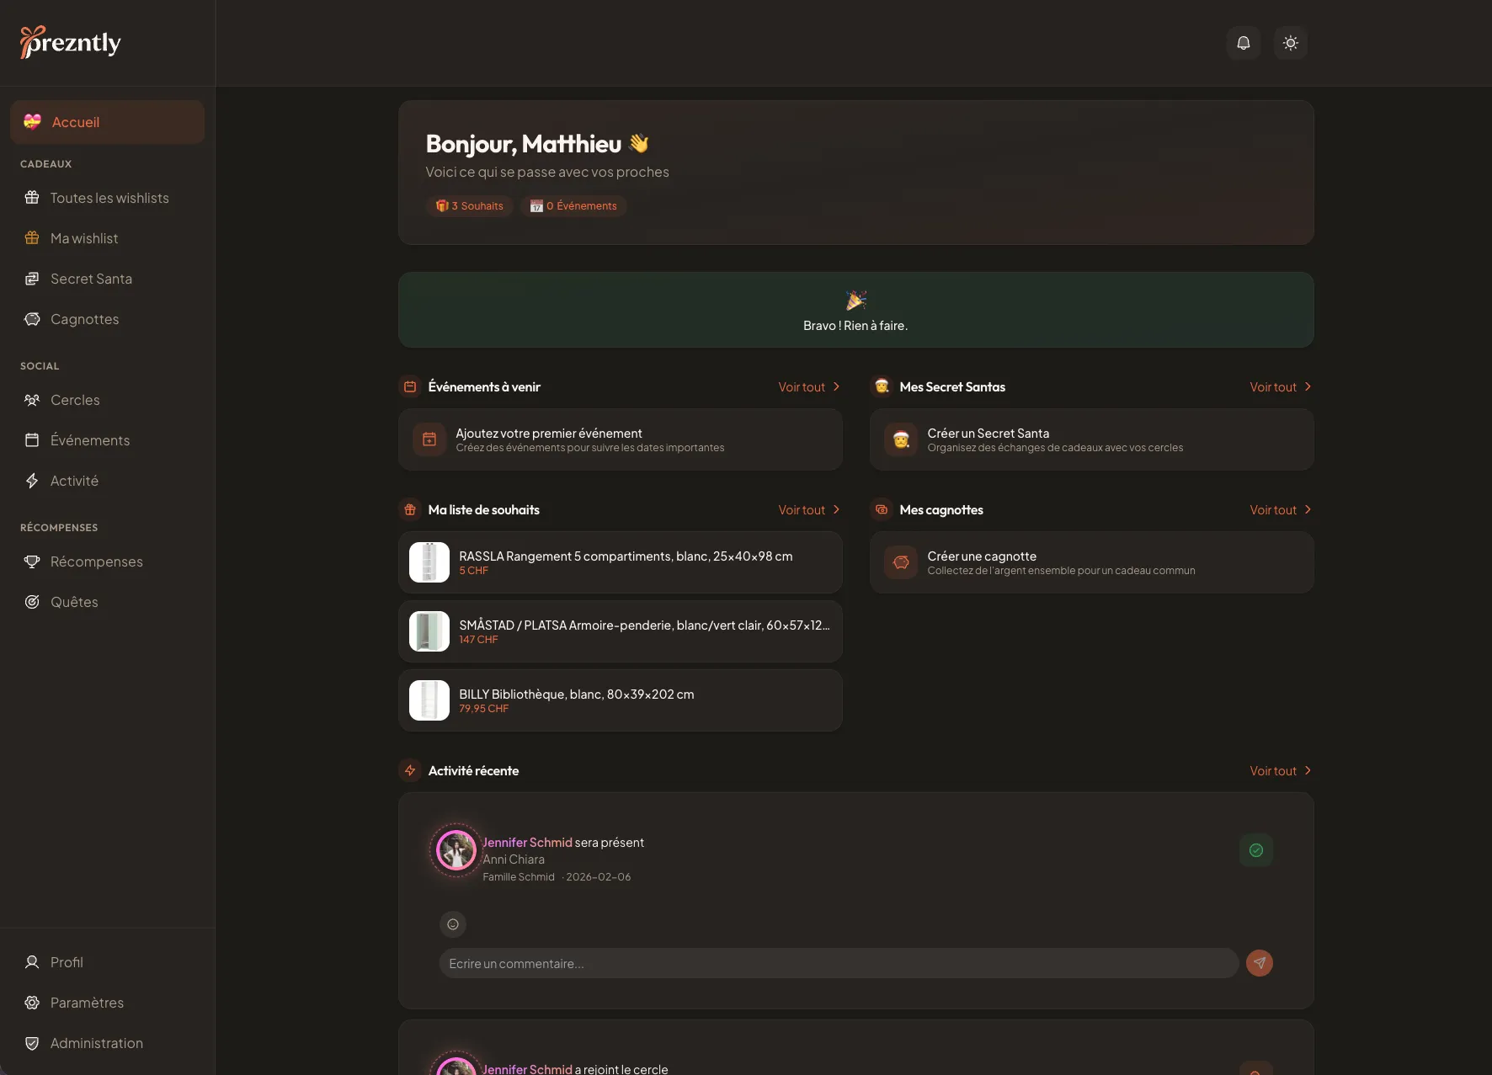The image size is (1492, 1075).
Task: Toggle the 0 Événements chip
Action: (573, 205)
